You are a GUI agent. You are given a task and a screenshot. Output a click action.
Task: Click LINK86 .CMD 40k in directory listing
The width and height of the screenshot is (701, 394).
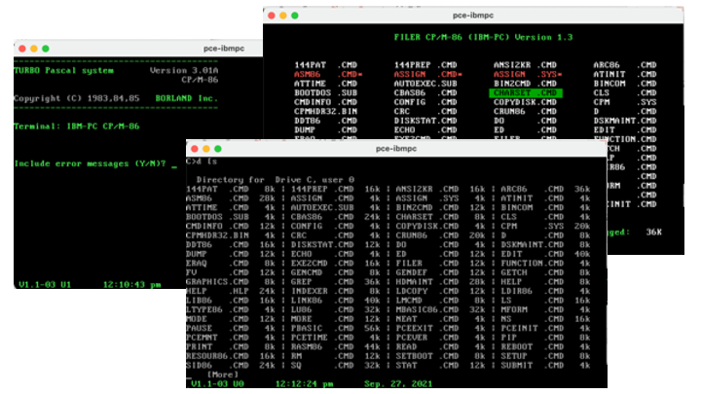click(x=335, y=301)
